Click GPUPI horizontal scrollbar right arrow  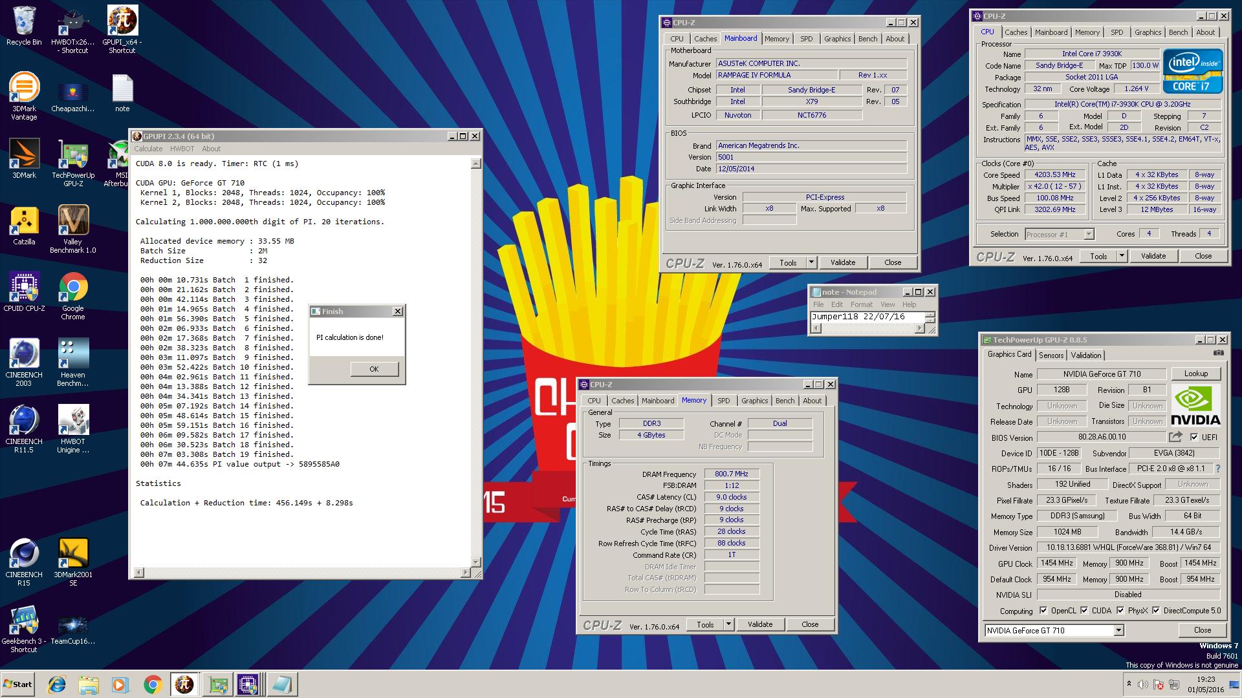point(466,573)
